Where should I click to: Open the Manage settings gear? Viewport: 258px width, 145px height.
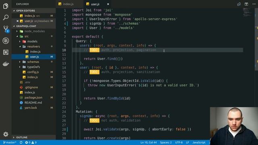tap(6, 134)
